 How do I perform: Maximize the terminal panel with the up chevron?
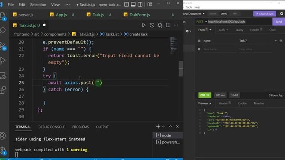(x=170, y=126)
